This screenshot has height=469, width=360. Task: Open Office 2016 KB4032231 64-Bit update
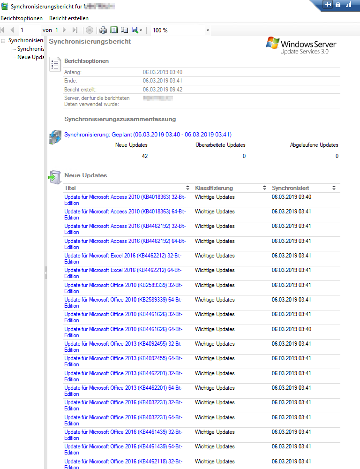[x=123, y=420]
